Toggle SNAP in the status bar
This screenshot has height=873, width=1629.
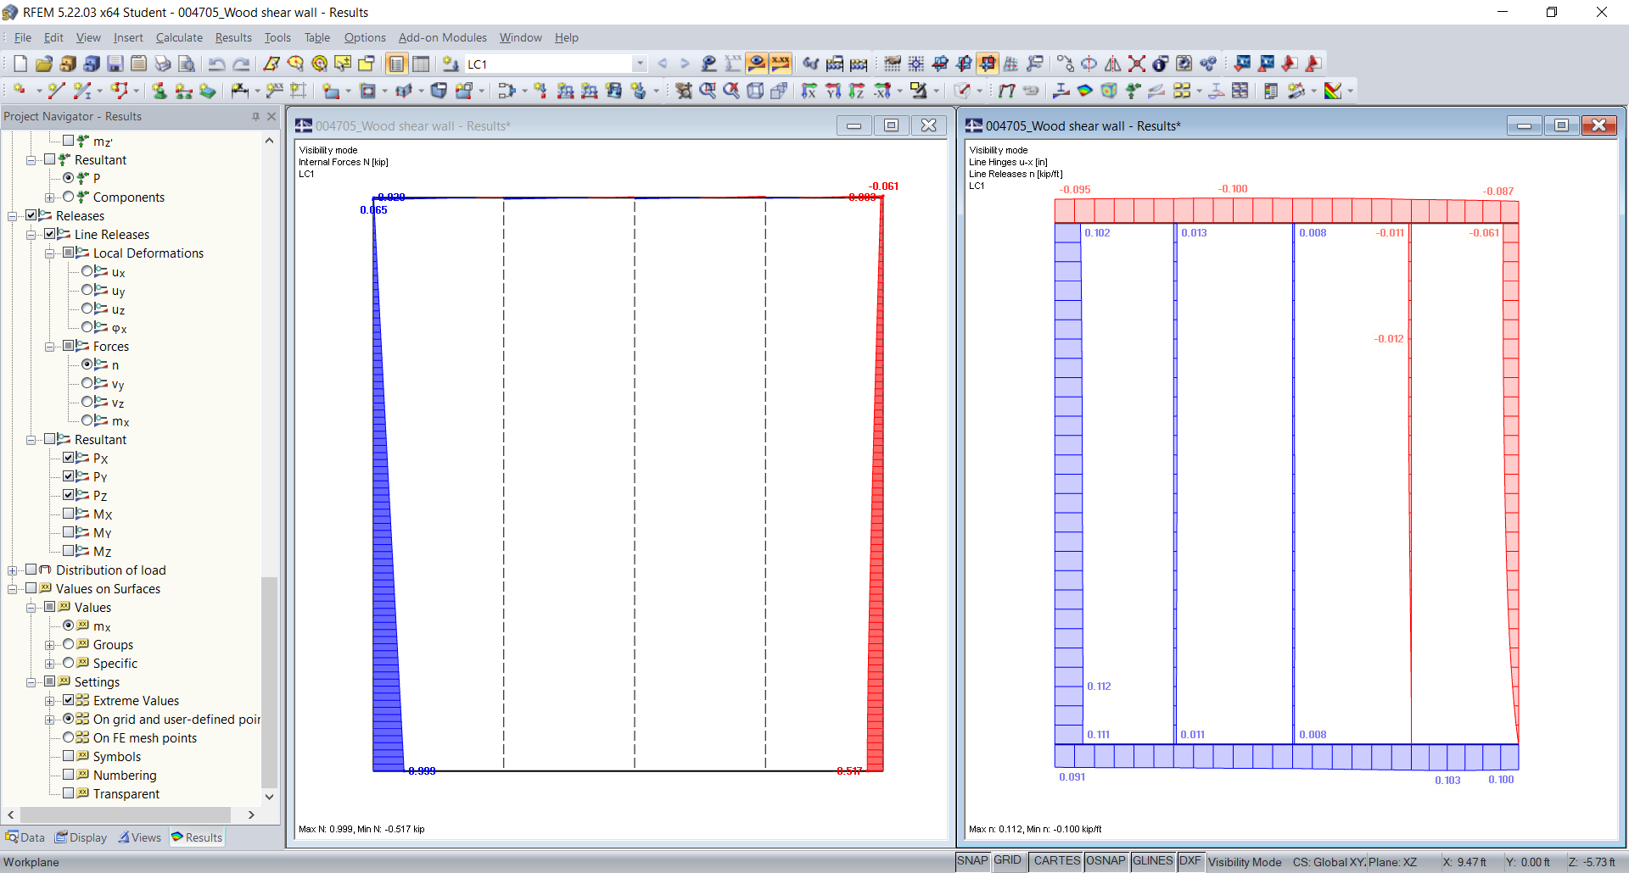point(972,860)
